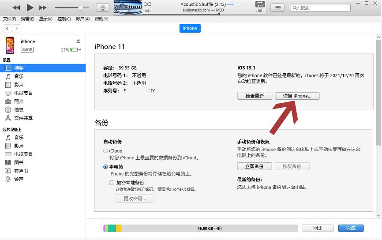382x240 pixels.
Task: Open the search field dropdown magnifier
Action: click(296, 8)
